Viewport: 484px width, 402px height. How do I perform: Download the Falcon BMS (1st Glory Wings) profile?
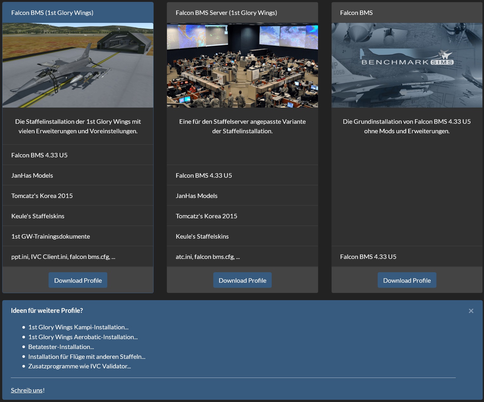click(78, 280)
